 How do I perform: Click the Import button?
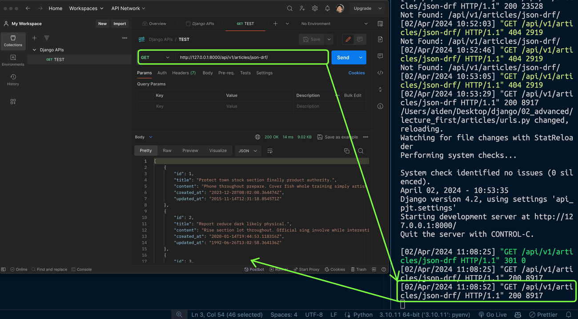120,24
